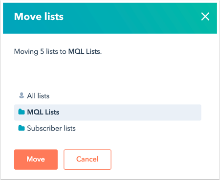Click the person icon beside All lists
The height and width of the screenshot is (180, 220).
click(x=22, y=95)
